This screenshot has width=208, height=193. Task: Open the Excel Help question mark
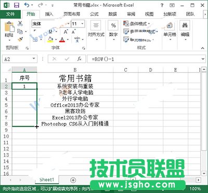162,5
